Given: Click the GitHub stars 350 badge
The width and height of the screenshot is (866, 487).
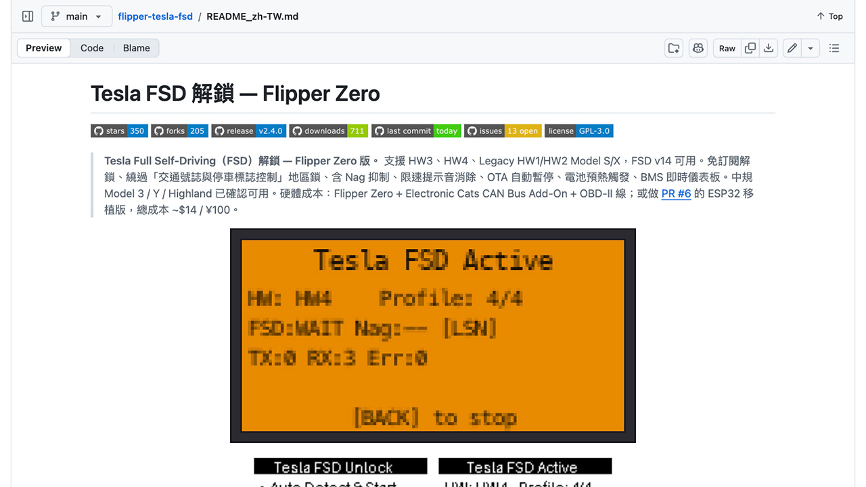Looking at the screenshot, I should (119, 131).
